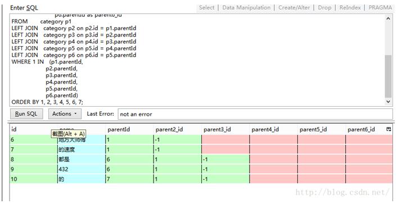This screenshot has width=398, height=204.
Task: Click the parent3_id column header
Action: [x=225, y=129]
